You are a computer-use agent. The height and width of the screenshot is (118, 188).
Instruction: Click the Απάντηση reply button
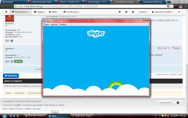pyautogui.click(x=11, y=76)
